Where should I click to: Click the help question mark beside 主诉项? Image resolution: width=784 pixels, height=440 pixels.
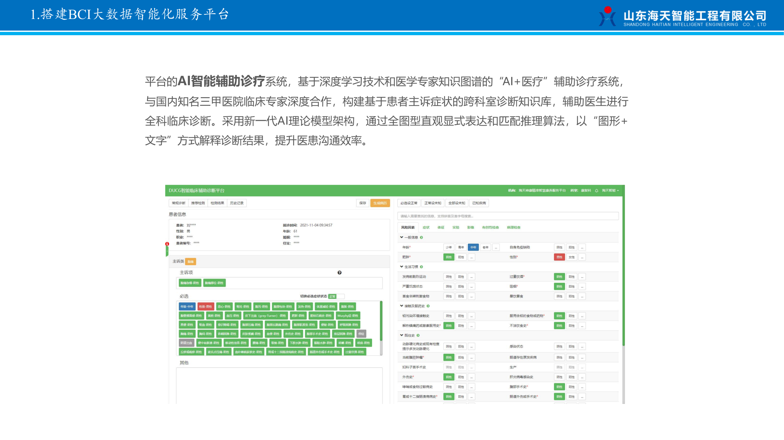tap(339, 272)
